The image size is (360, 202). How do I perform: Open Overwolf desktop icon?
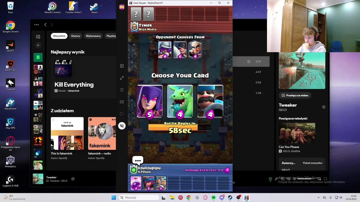pos(10,84)
